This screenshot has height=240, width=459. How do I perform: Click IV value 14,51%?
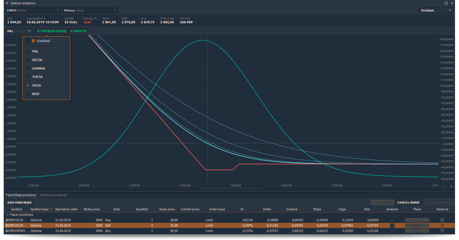(x=247, y=220)
